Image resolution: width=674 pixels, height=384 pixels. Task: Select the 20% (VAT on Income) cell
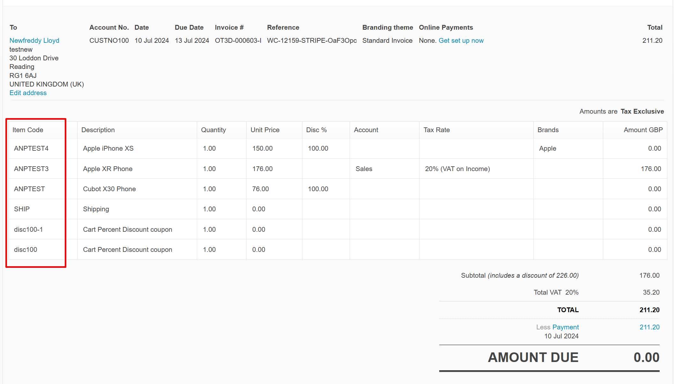tap(457, 169)
